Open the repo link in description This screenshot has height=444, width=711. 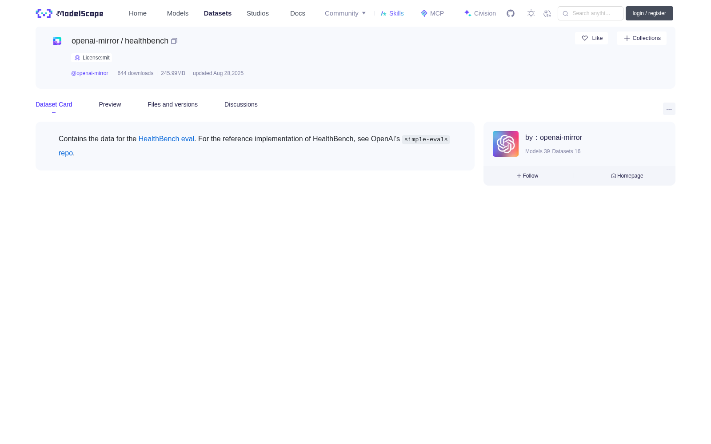[x=66, y=153]
